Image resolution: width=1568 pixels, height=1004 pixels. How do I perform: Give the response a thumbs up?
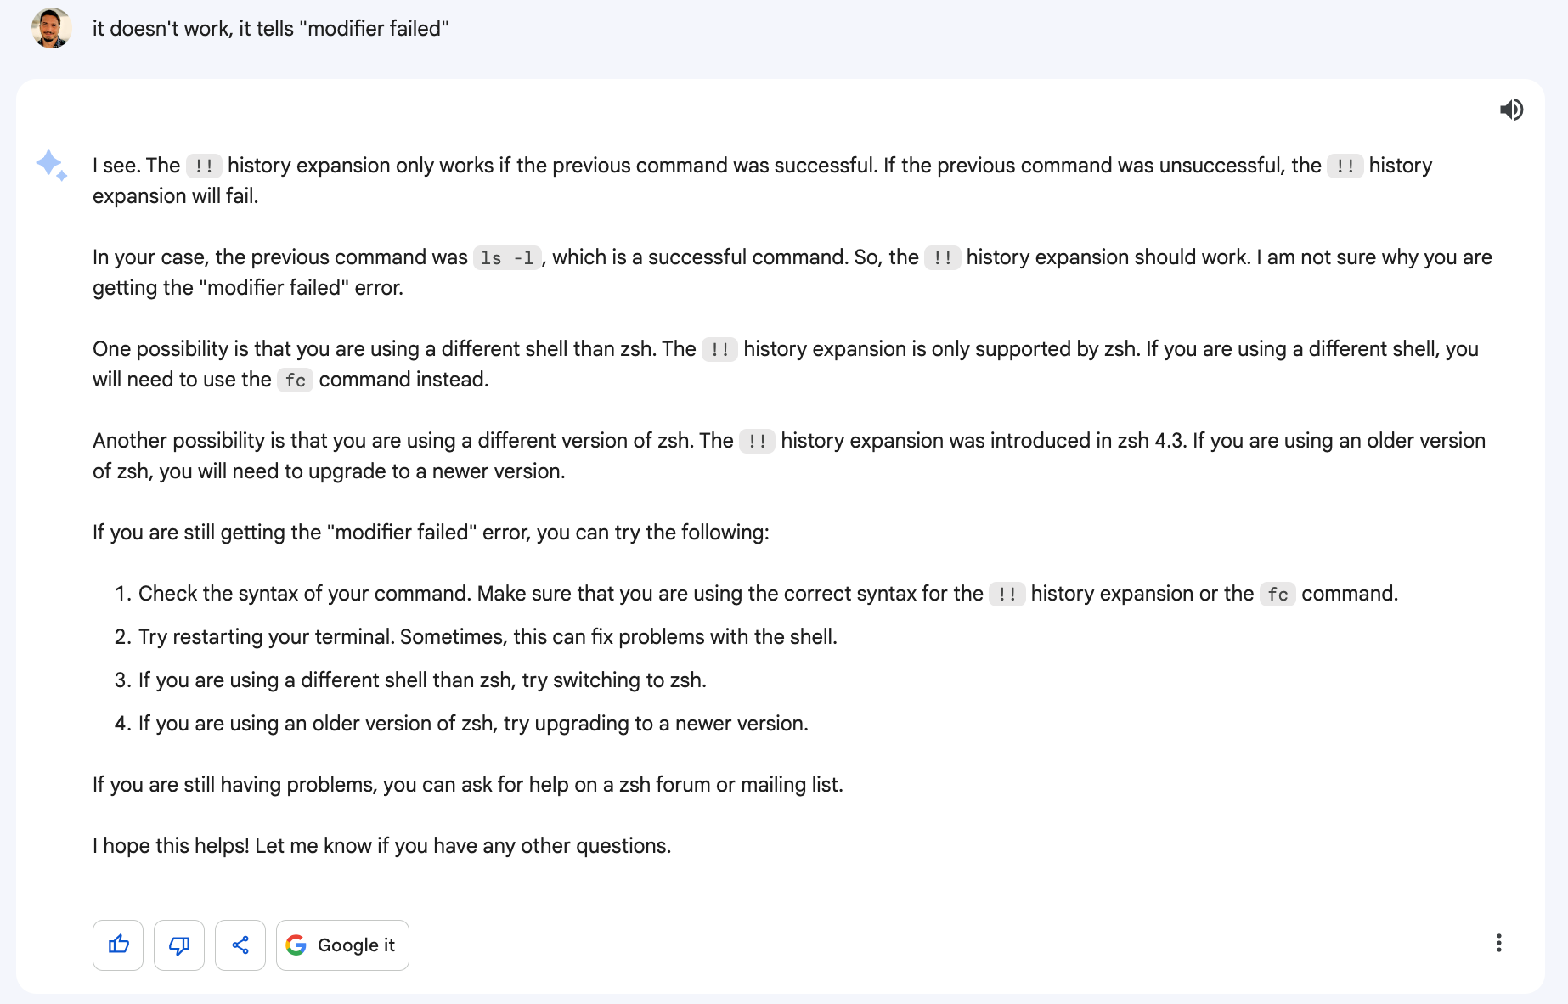coord(118,945)
